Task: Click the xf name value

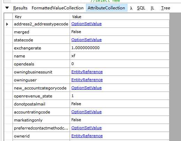Action: coord(73,56)
